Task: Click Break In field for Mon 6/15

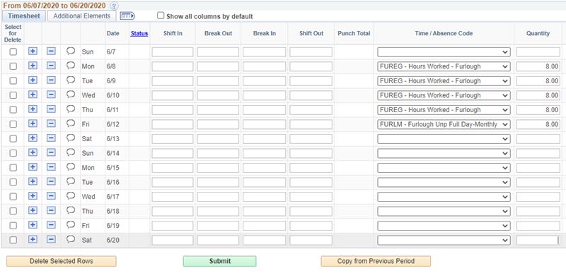Action: click(x=264, y=168)
